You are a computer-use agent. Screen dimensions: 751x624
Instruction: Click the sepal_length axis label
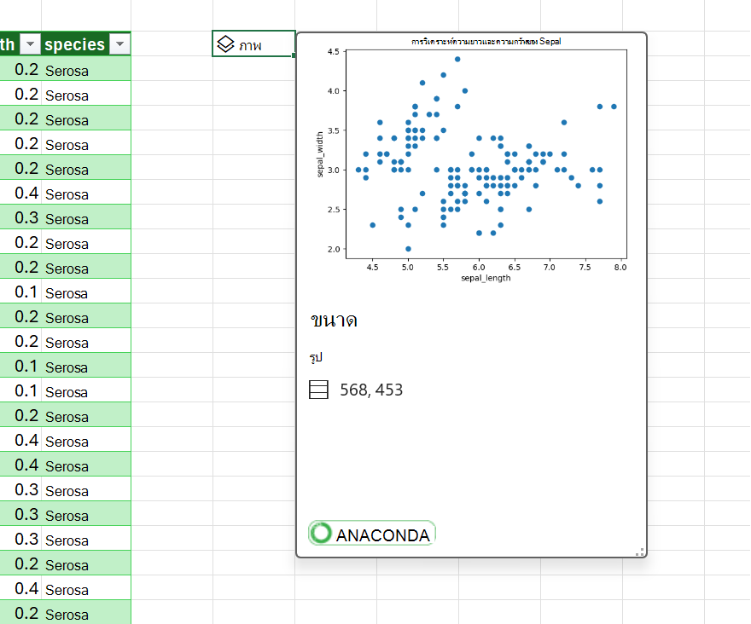[486, 278]
